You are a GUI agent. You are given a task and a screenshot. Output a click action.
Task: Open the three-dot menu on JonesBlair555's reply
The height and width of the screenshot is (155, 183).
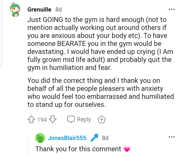(171, 137)
